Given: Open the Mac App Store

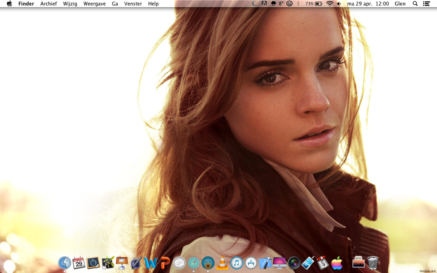Looking at the screenshot, I should click(x=251, y=263).
